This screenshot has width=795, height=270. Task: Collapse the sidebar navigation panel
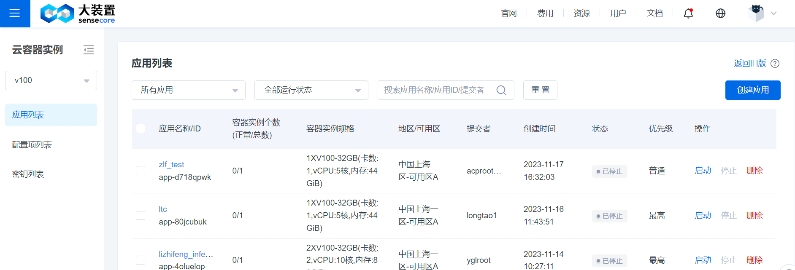tap(89, 50)
